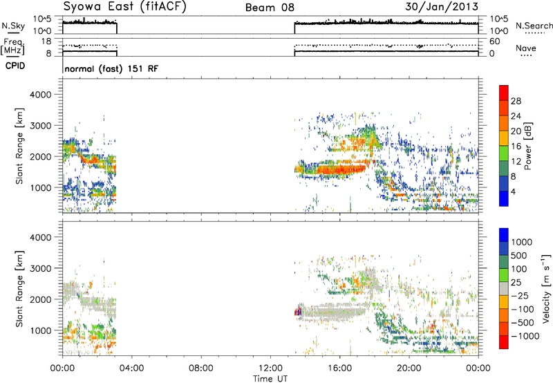Click the '-25' velocity scale value
The height and width of the screenshot is (383, 553).
(x=520, y=295)
